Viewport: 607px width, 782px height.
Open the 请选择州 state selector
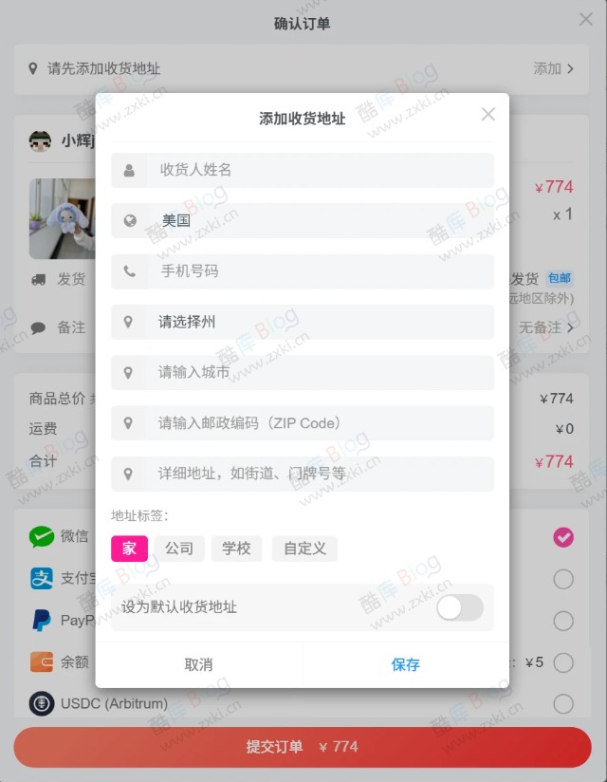click(x=303, y=322)
